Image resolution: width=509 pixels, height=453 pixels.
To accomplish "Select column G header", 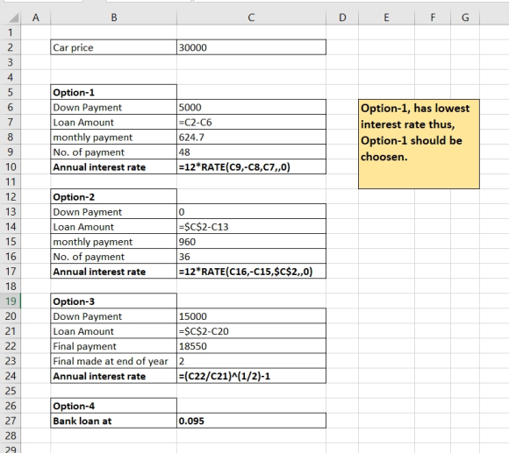I will [x=465, y=18].
